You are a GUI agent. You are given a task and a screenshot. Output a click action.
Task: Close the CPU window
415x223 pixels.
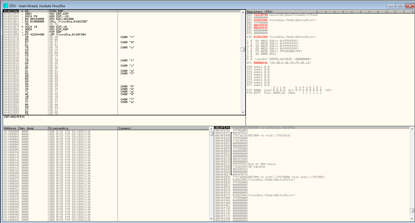(409, 6)
